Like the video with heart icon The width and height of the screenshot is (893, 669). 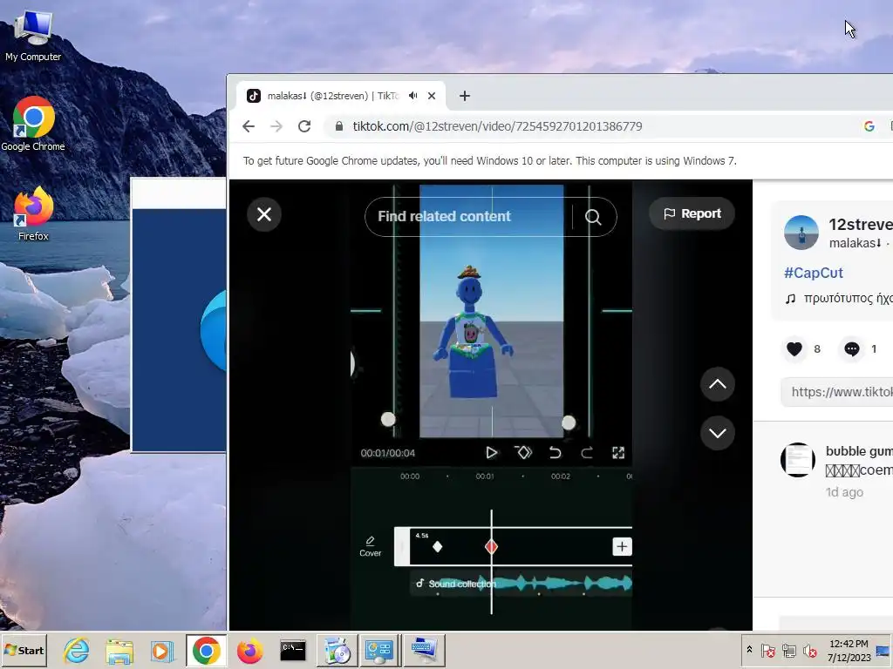click(794, 348)
